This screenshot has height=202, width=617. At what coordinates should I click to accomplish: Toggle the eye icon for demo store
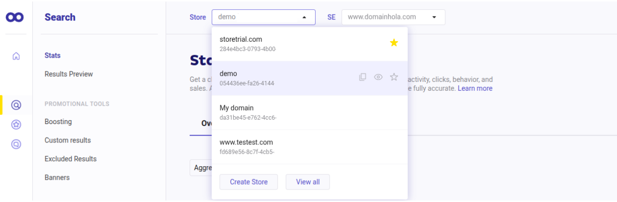(378, 77)
